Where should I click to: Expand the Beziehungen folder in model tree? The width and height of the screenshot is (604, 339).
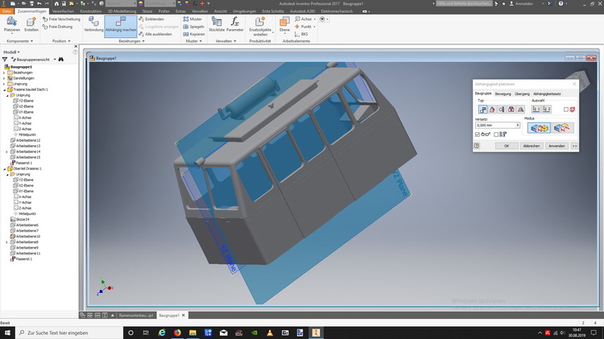click(4, 72)
